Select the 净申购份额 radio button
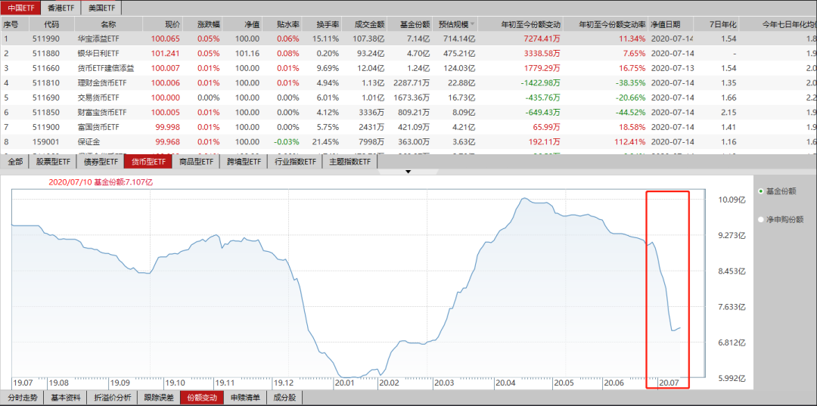The height and width of the screenshot is (406, 817). (761, 220)
